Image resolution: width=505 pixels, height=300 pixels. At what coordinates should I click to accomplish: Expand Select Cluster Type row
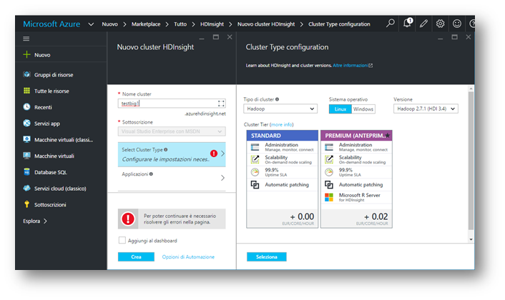172,154
